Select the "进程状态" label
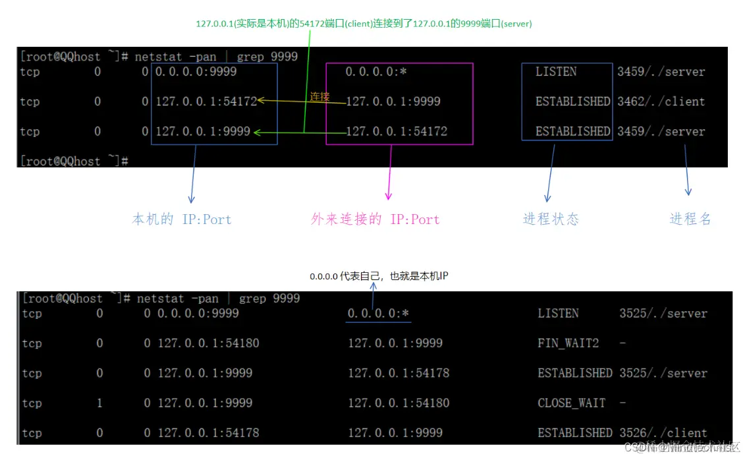This screenshot has height=458, width=745. [x=549, y=219]
